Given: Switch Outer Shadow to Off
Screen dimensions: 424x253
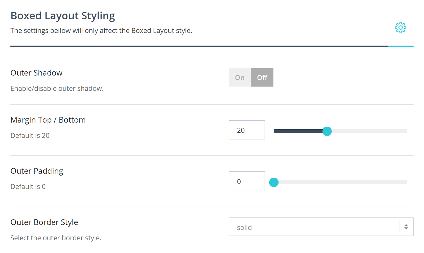Looking at the screenshot, I should pos(262,77).
